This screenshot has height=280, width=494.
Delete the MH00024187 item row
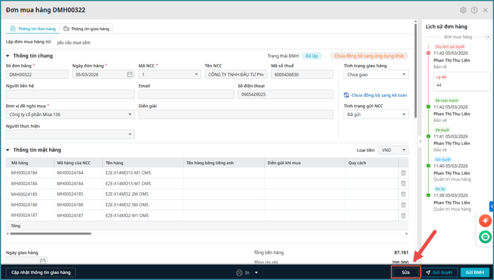(403, 215)
